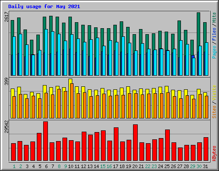Click day label "23" on the x-axis
This screenshot has width=219, height=171.
click(154, 166)
